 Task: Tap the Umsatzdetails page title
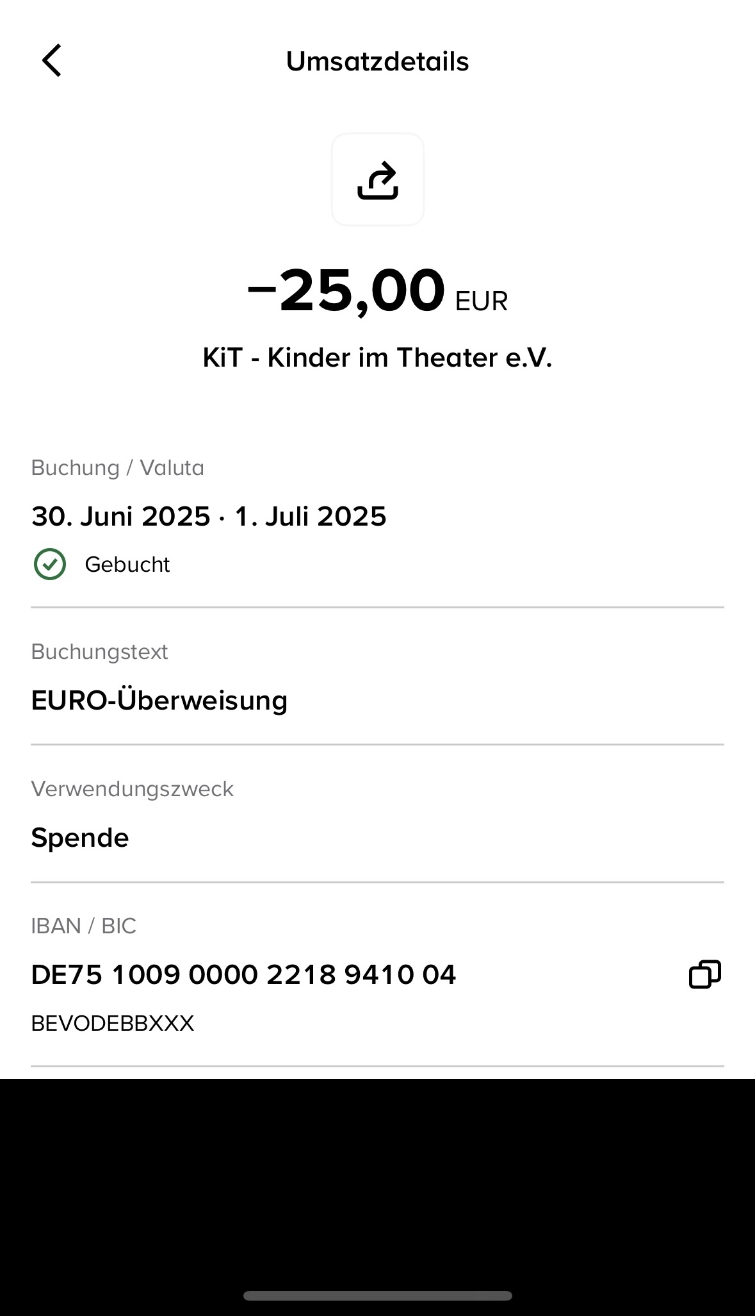377,62
